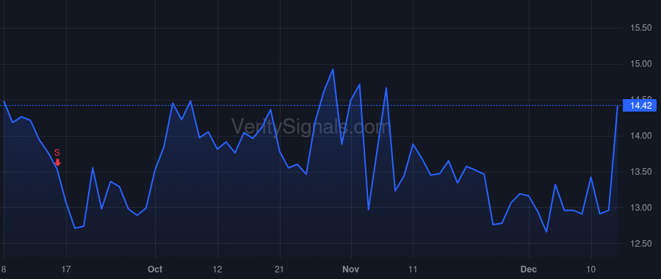This screenshot has width=661, height=279.
Task: Click the 12.50 price axis label
Action: point(640,244)
